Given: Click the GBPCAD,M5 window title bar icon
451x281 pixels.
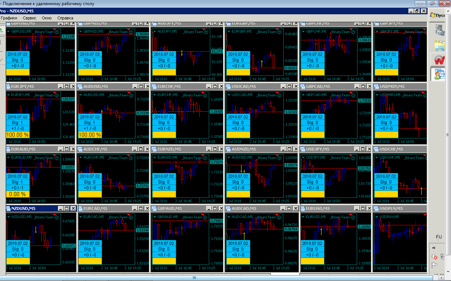Looking at the screenshot, I should coord(303,86).
